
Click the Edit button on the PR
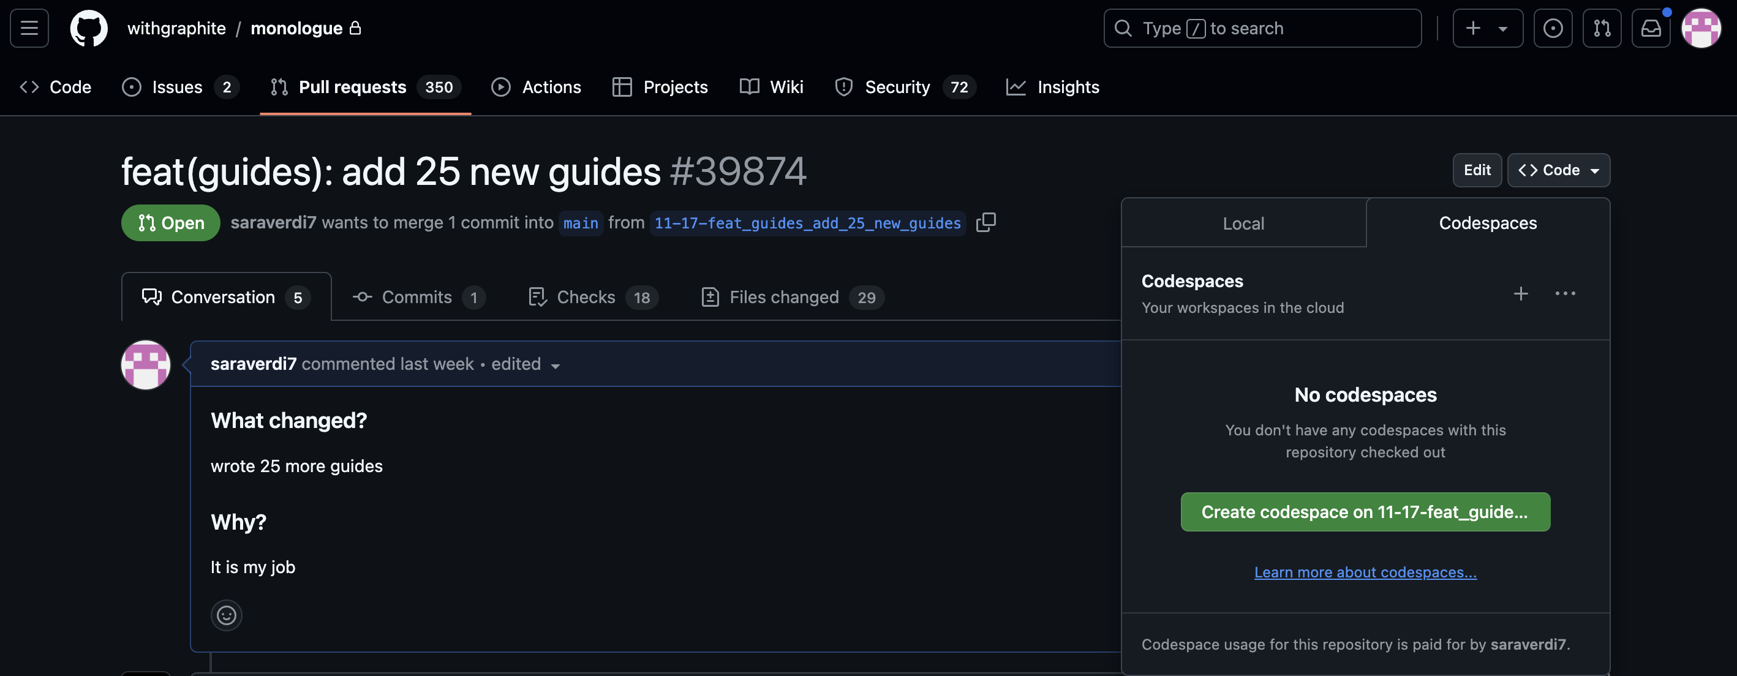tap(1477, 170)
